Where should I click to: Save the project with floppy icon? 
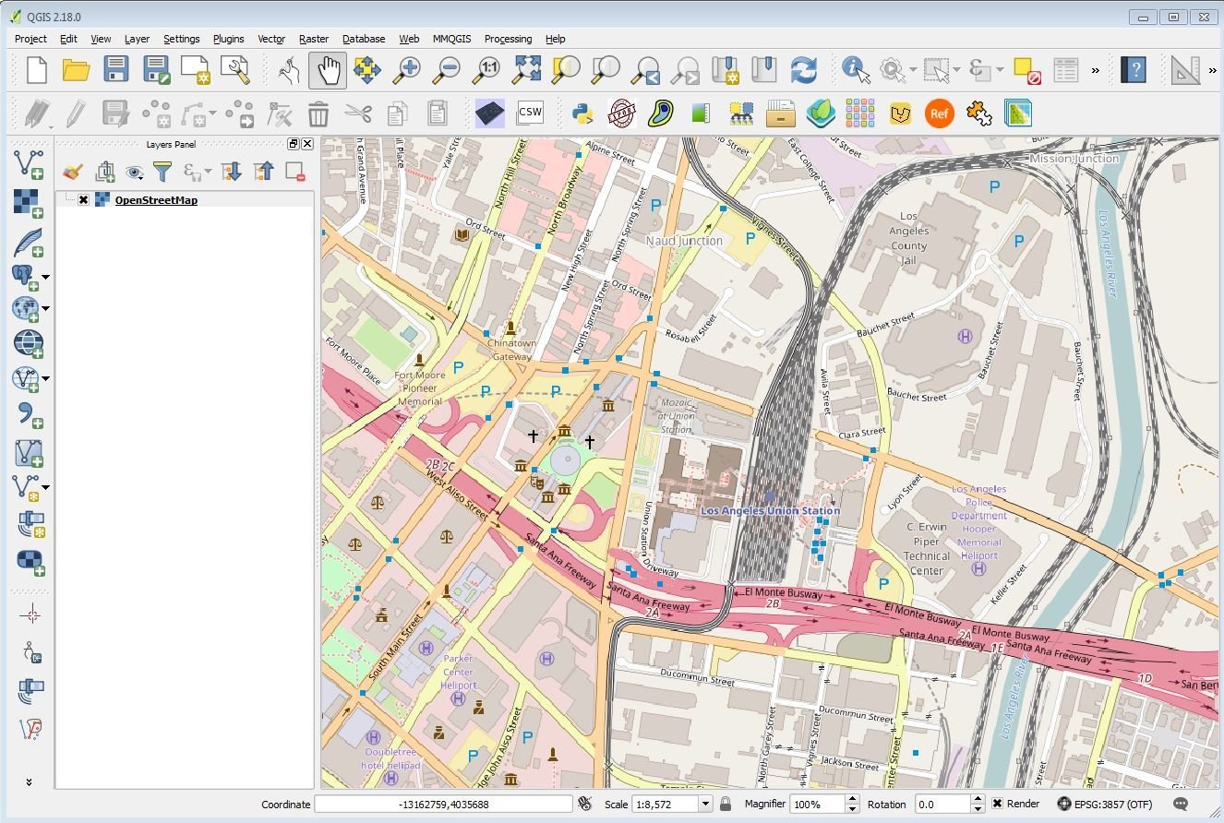point(115,70)
